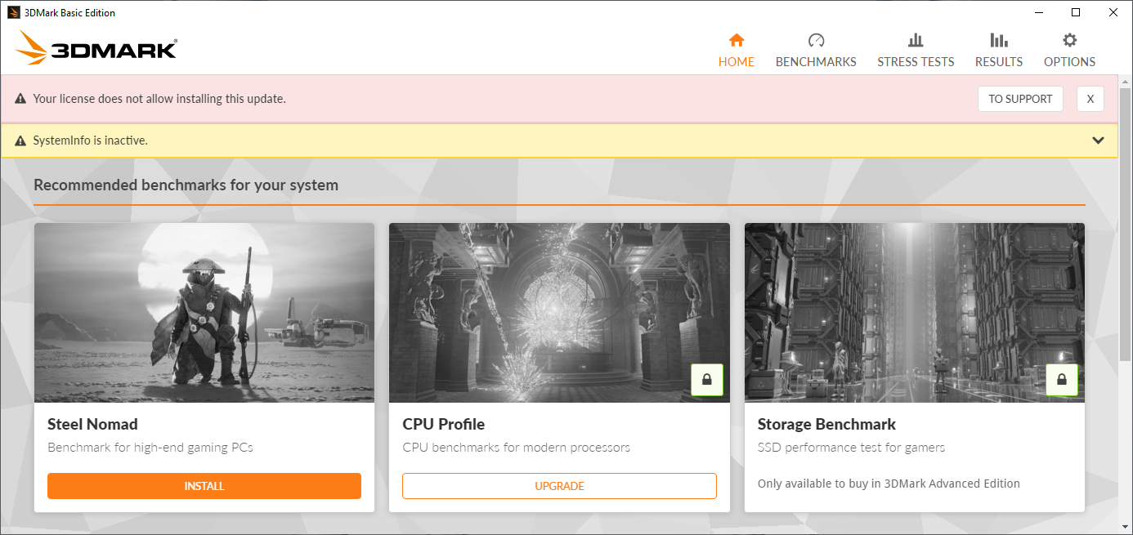Click the Steel Nomad title text
Viewport: 1133px width, 535px height.
click(92, 424)
